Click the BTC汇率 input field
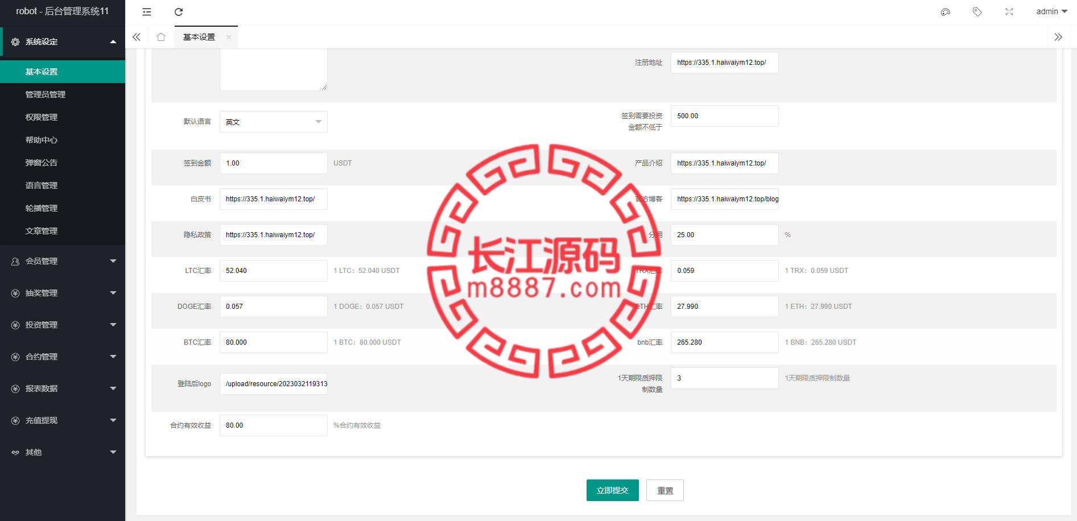The height and width of the screenshot is (521, 1077). tap(274, 342)
